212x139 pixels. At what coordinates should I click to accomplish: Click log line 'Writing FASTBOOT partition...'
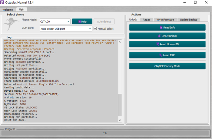click(x=25, y=69)
